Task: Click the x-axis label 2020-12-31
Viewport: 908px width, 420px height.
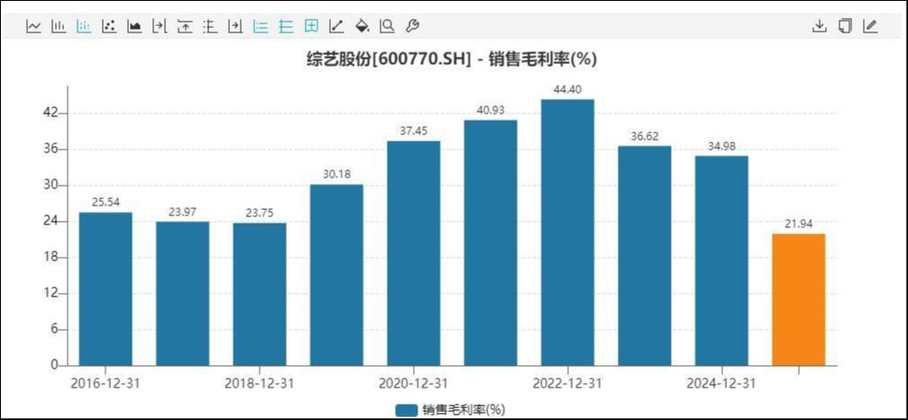Action: [x=413, y=384]
